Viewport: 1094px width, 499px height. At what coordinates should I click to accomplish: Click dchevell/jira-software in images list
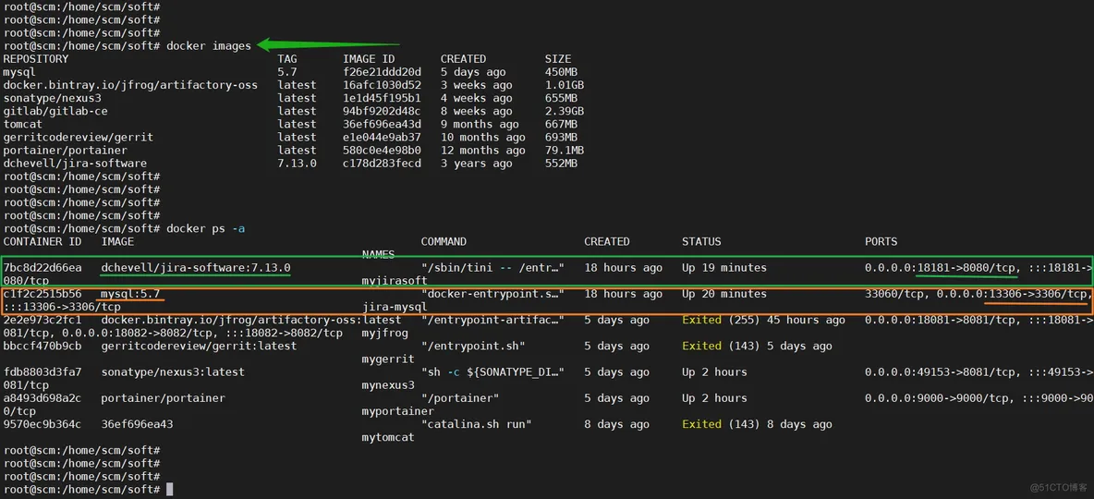point(75,164)
